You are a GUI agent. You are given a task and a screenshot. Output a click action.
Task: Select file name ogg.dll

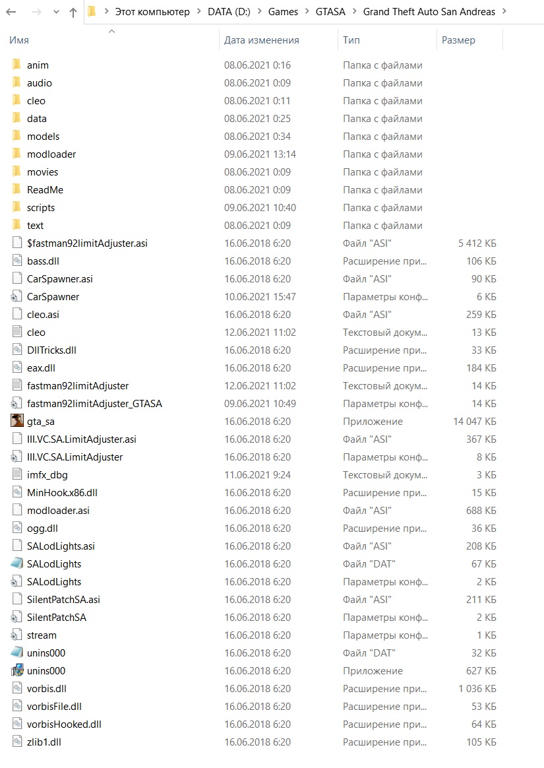pos(43,528)
